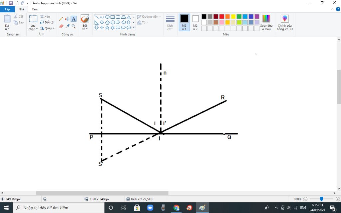The width and height of the screenshot is (341, 213).
Task: Open the Lựa chọn selection dropdown
Action: [33, 27]
